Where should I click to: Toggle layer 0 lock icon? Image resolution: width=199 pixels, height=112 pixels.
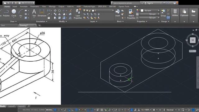click(x=90, y=11)
